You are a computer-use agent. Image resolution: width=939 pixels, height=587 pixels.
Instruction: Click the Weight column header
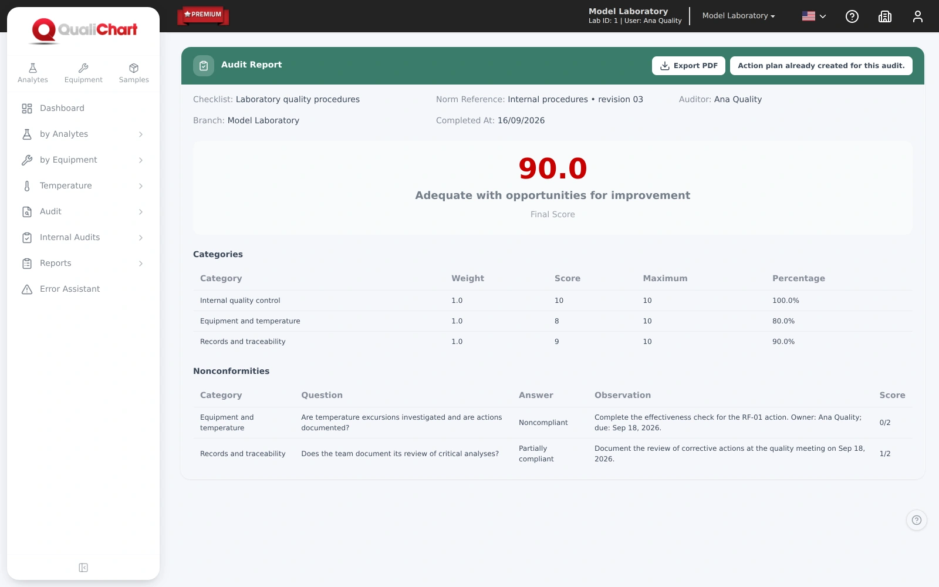[x=468, y=278]
